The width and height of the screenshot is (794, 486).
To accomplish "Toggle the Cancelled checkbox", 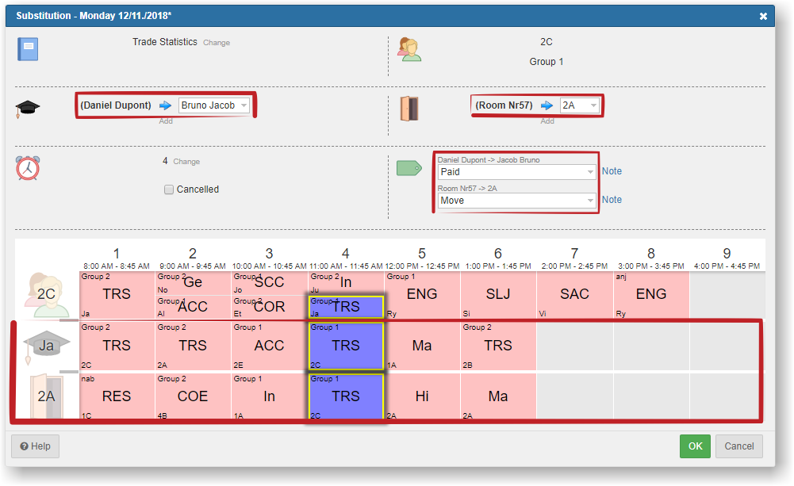I will (169, 189).
